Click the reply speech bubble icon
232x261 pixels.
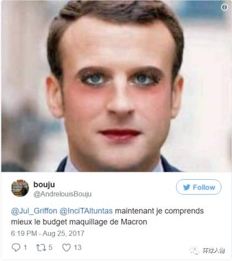tap(16, 247)
